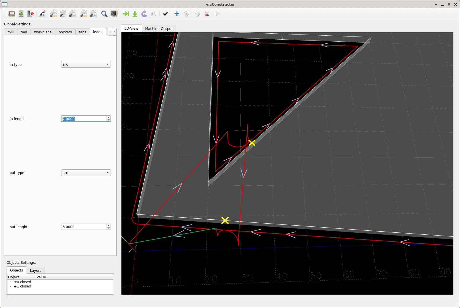Click the green download arrow icon

pyautogui.click(x=135, y=14)
